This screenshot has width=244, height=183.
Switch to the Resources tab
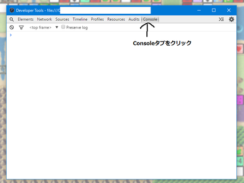coord(116,19)
